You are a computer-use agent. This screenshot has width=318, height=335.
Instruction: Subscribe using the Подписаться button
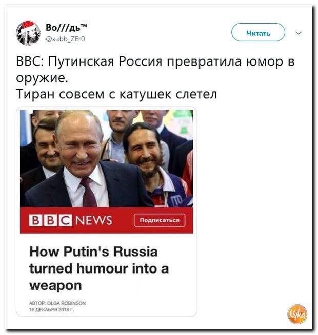click(160, 220)
